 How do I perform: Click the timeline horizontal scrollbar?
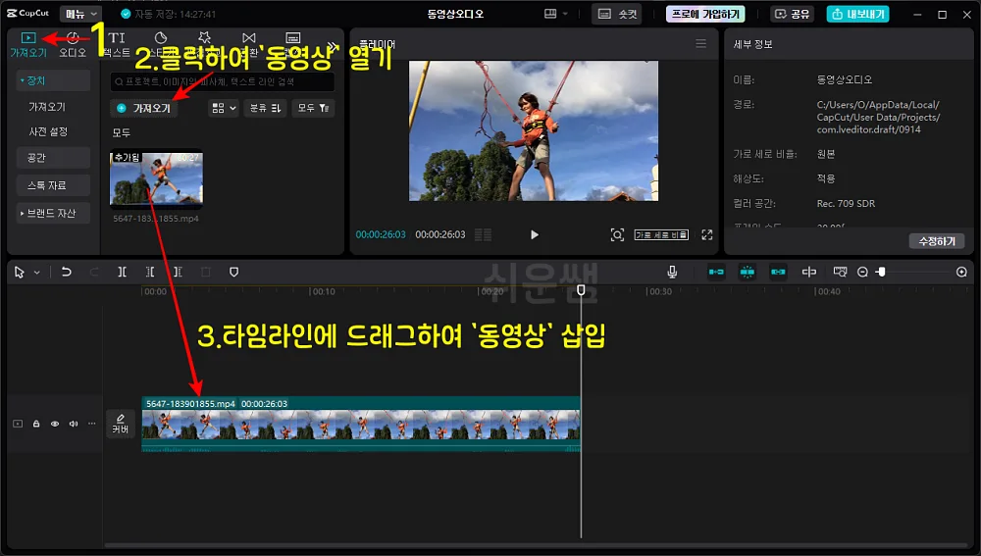(537, 546)
